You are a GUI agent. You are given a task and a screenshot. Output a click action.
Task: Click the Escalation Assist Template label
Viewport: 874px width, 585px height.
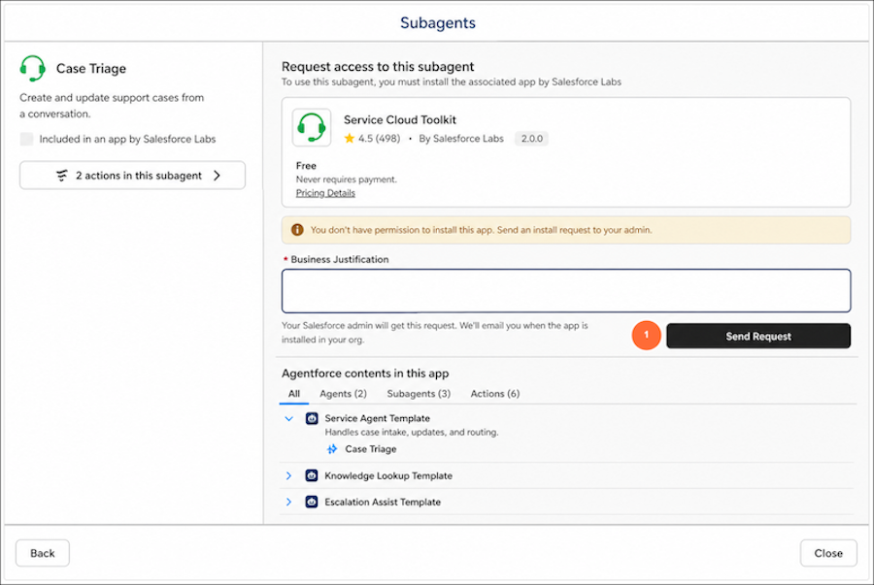pyautogui.click(x=383, y=502)
